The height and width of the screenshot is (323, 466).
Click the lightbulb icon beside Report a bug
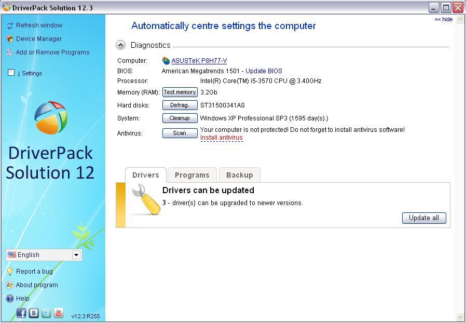click(x=10, y=272)
